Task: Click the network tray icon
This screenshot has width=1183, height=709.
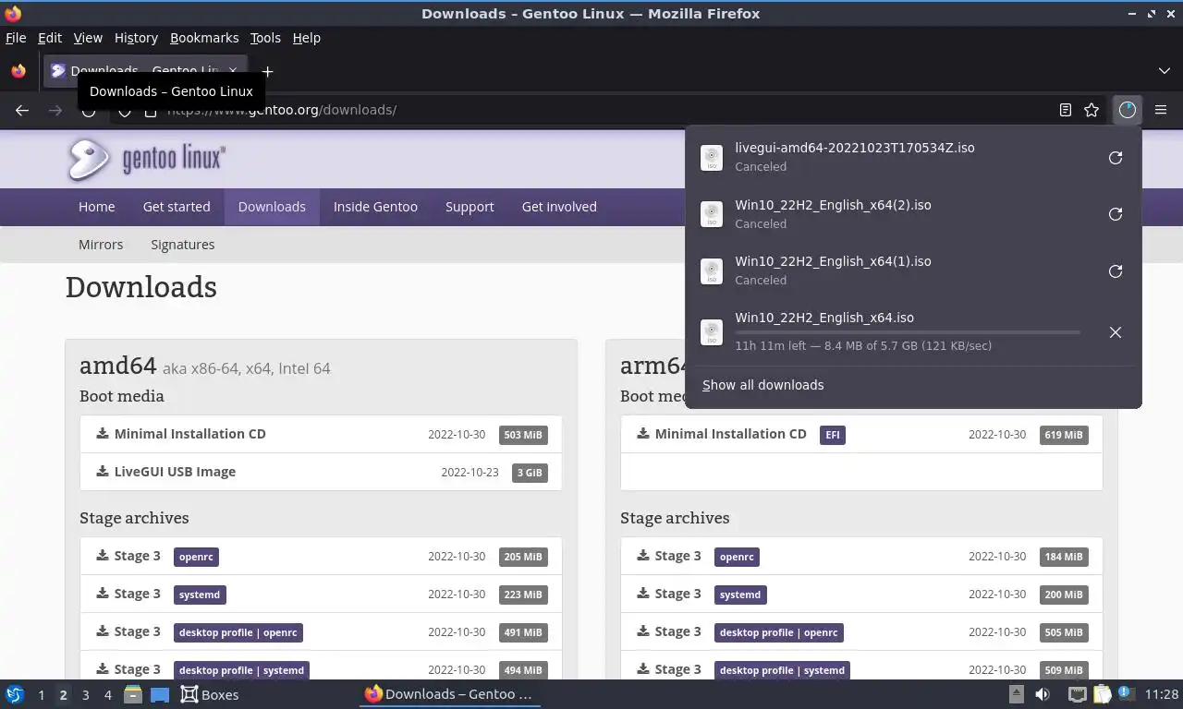Action: [1077, 694]
